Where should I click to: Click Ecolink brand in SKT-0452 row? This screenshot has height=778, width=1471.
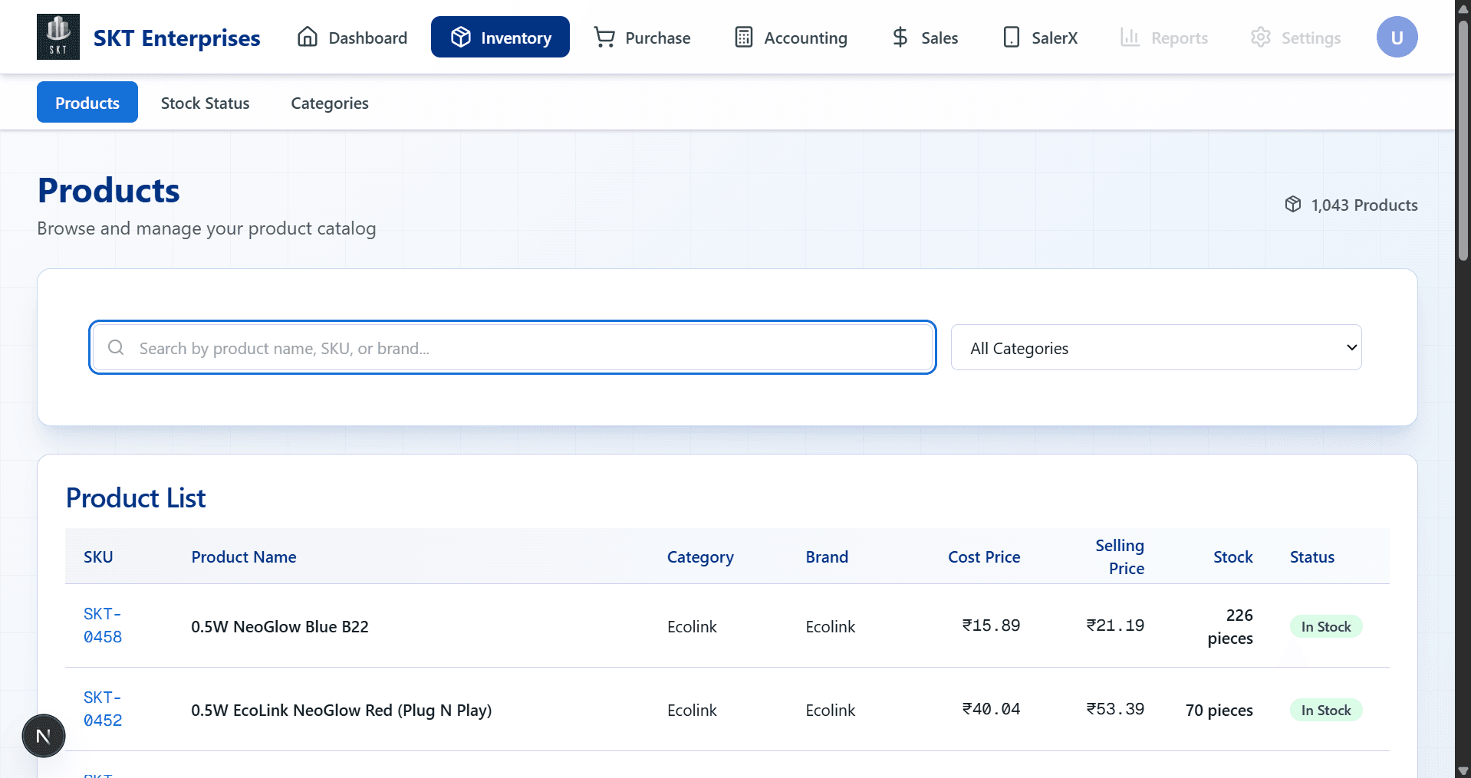831,710
